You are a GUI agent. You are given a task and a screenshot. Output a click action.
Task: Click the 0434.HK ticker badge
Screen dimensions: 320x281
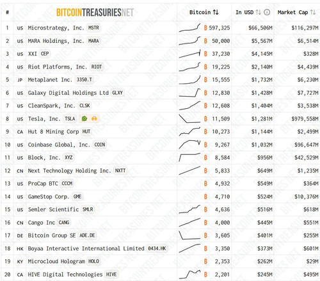[157, 249]
